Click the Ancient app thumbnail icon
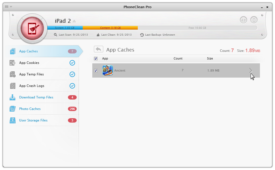Screen dimensions: 275x170 [107, 70]
